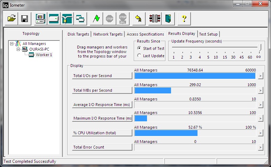Minimize the Iometer window
This screenshot has height=167, width=271.
point(238,3)
